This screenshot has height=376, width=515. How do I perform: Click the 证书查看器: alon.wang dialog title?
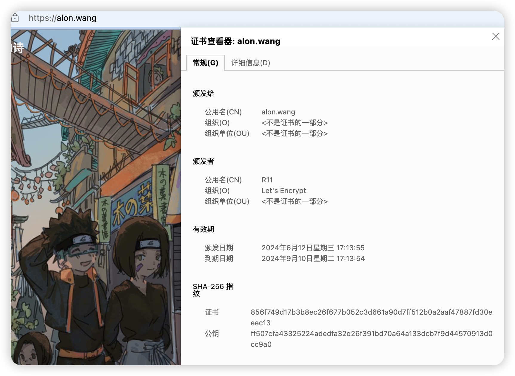pos(235,41)
